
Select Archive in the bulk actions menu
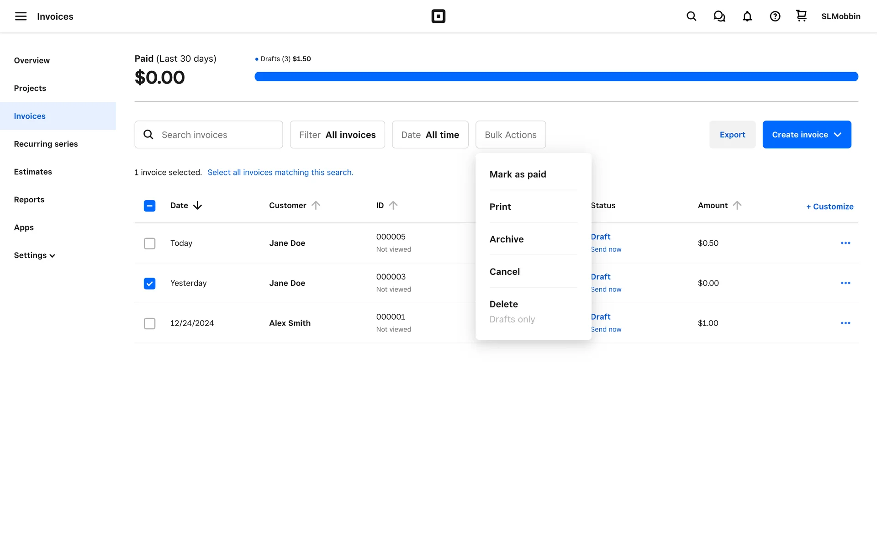(x=507, y=239)
